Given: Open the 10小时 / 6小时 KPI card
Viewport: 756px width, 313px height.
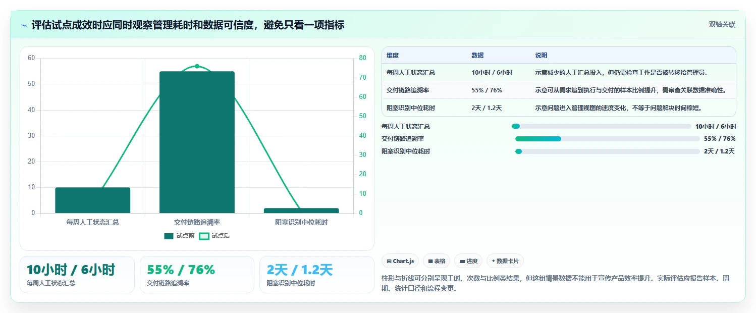Looking at the screenshot, I should point(77,275).
